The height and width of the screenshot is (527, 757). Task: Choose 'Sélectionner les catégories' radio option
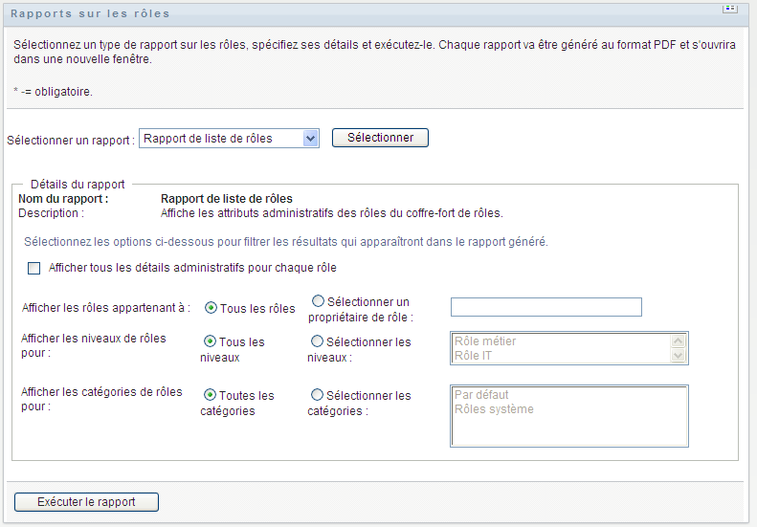point(318,394)
